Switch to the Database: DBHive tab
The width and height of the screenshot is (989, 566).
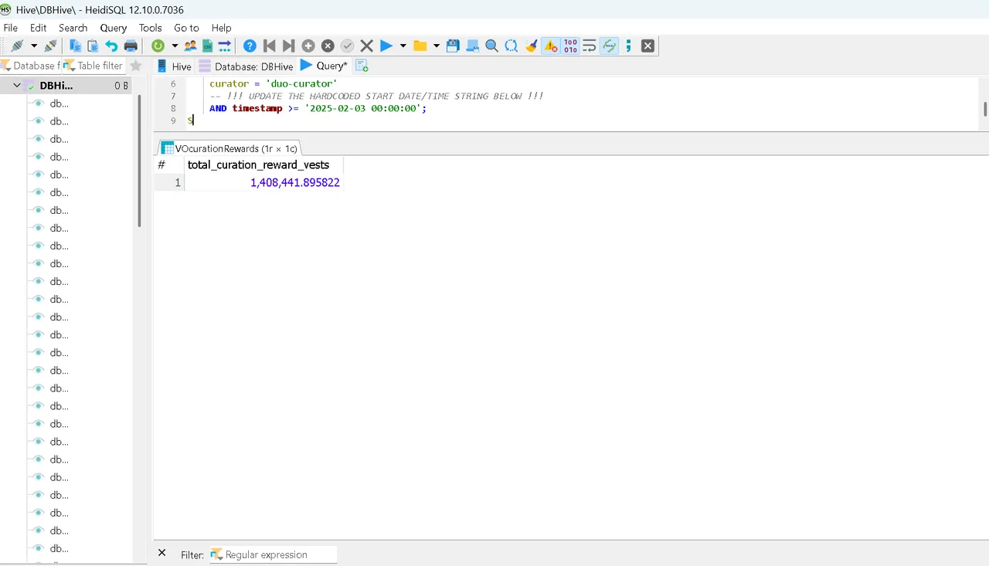coord(246,66)
